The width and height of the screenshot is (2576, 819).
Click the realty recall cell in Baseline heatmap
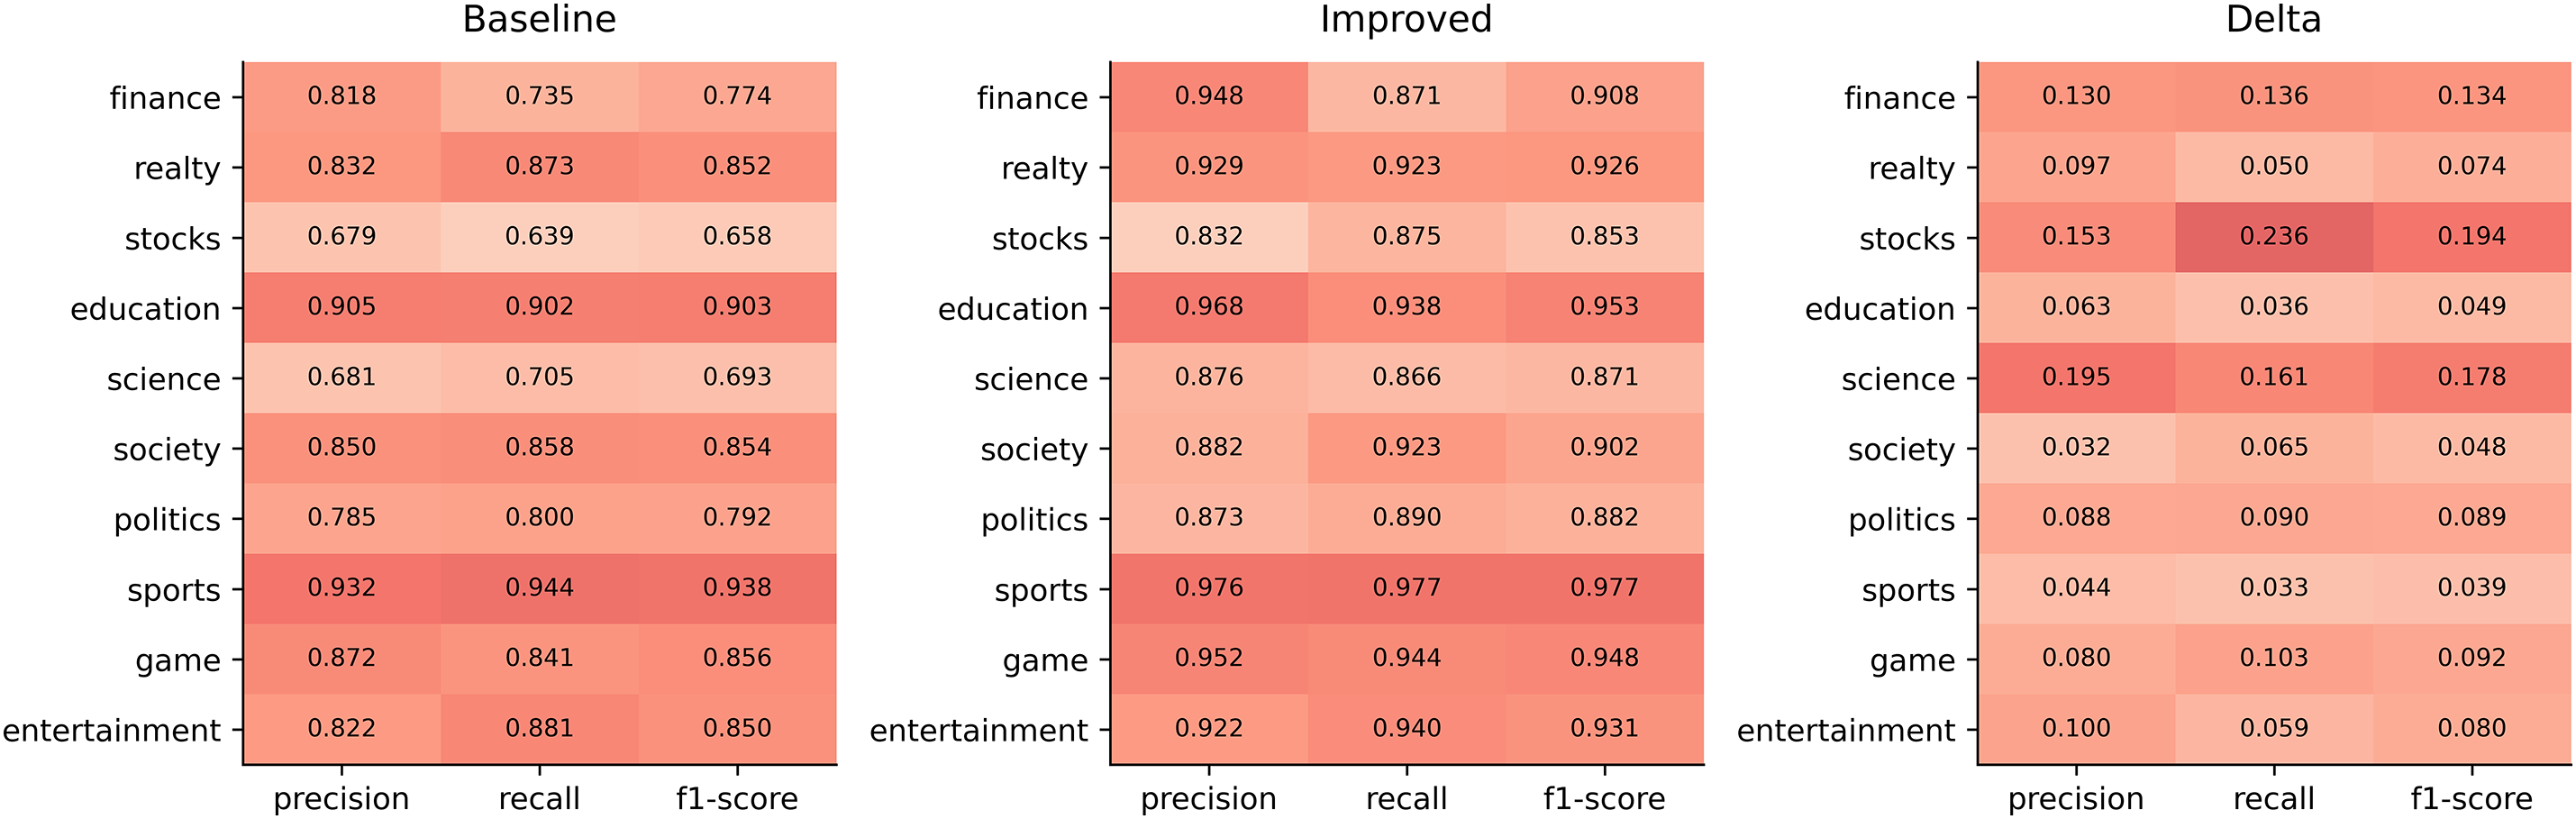(539, 166)
